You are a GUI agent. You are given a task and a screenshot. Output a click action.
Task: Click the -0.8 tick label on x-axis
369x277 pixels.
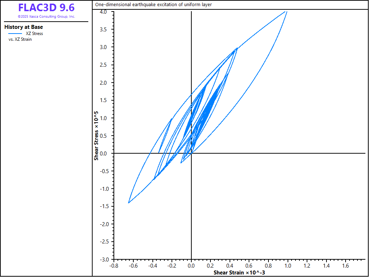114,265
